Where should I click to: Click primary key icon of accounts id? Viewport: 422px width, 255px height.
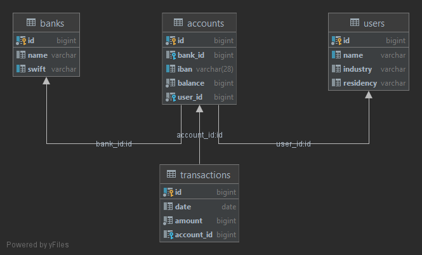pos(171,41)
